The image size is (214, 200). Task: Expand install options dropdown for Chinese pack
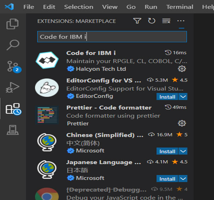(x=183, y=151)
